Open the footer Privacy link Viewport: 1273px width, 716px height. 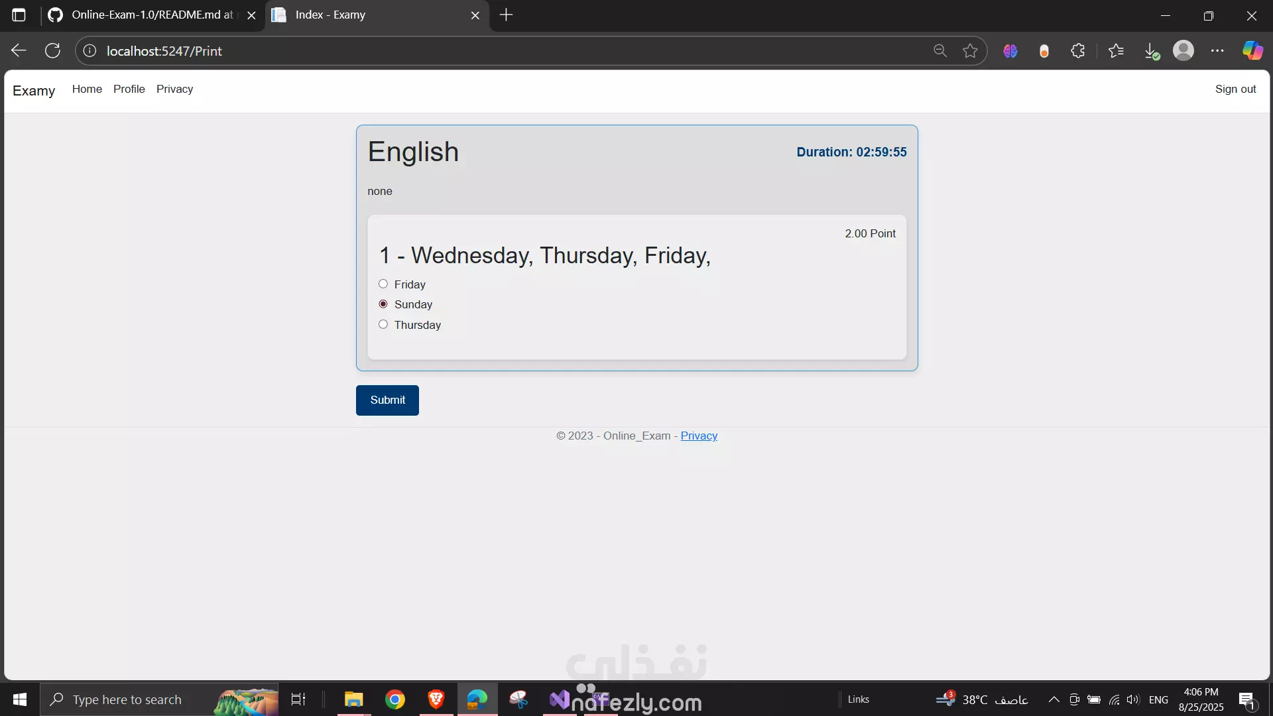click(x=699, y=436)
